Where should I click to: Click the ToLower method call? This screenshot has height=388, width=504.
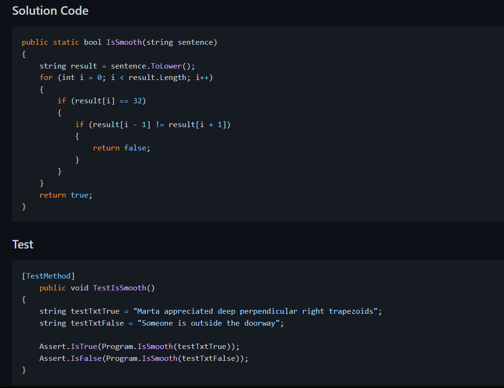click(166, 66)
